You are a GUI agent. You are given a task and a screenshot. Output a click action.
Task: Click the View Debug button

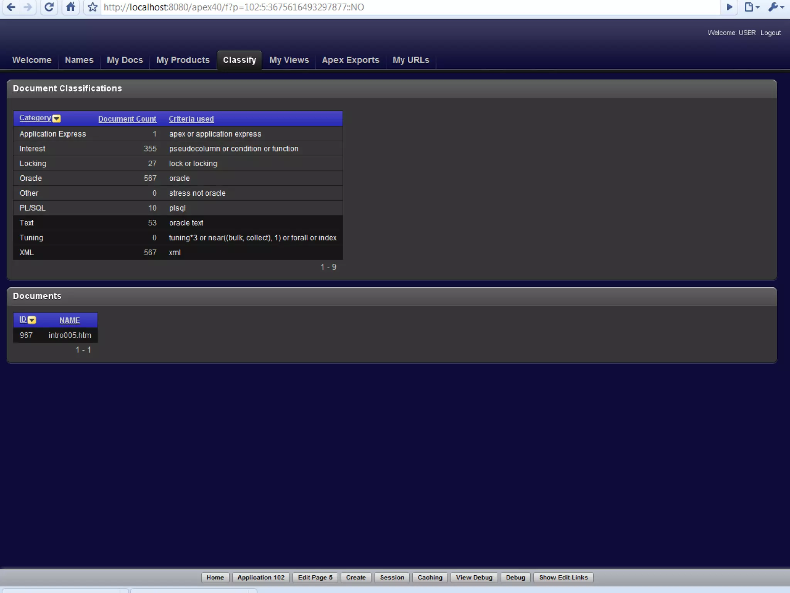[x=474, y=577]
